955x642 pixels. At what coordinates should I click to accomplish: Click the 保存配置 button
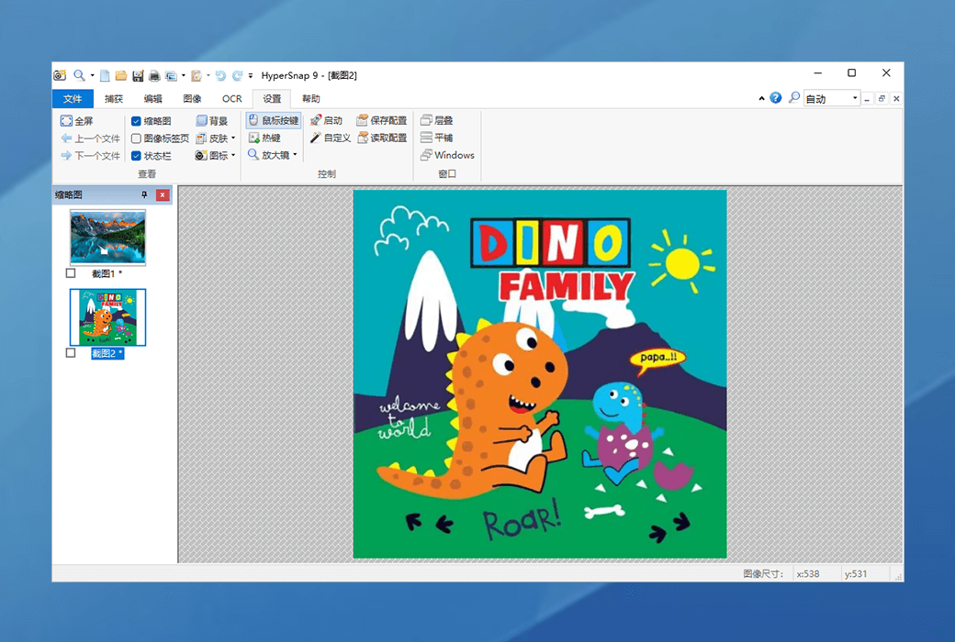coord(382,121)
